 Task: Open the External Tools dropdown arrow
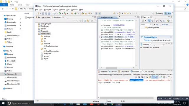(x=68, y=14)
